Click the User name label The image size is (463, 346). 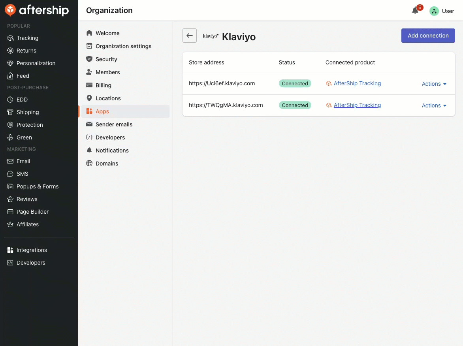click(448, 11)
